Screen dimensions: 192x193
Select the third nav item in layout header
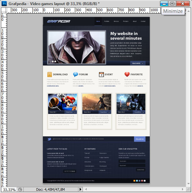[x=116, y=21]
